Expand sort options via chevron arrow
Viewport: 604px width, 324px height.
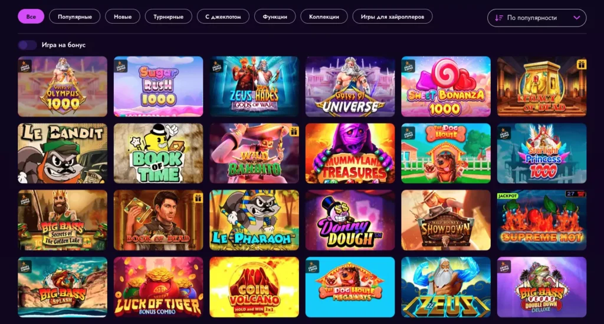click(x=577, y=18)
